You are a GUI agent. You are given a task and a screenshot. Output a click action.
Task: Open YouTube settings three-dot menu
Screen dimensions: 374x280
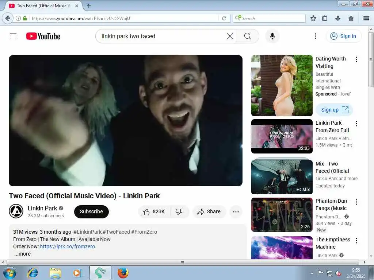coord(316,36)
